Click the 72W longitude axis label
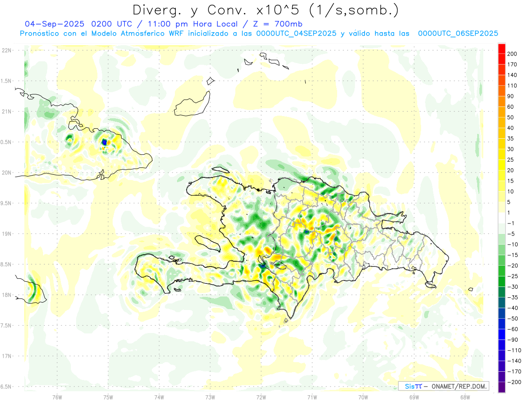Viewport: 522px width, 403px height. coord(261,396)
